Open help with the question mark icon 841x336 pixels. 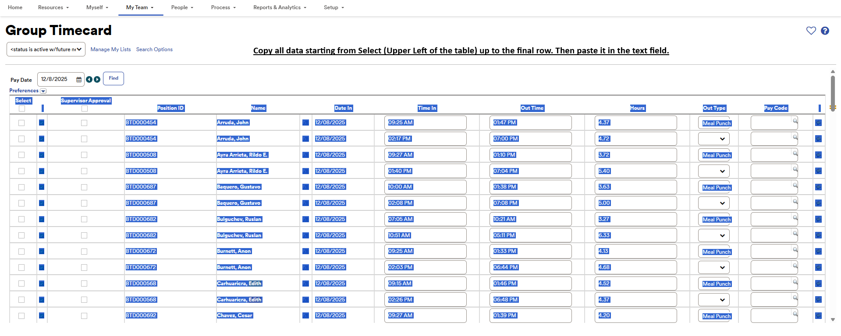(825, 31)
